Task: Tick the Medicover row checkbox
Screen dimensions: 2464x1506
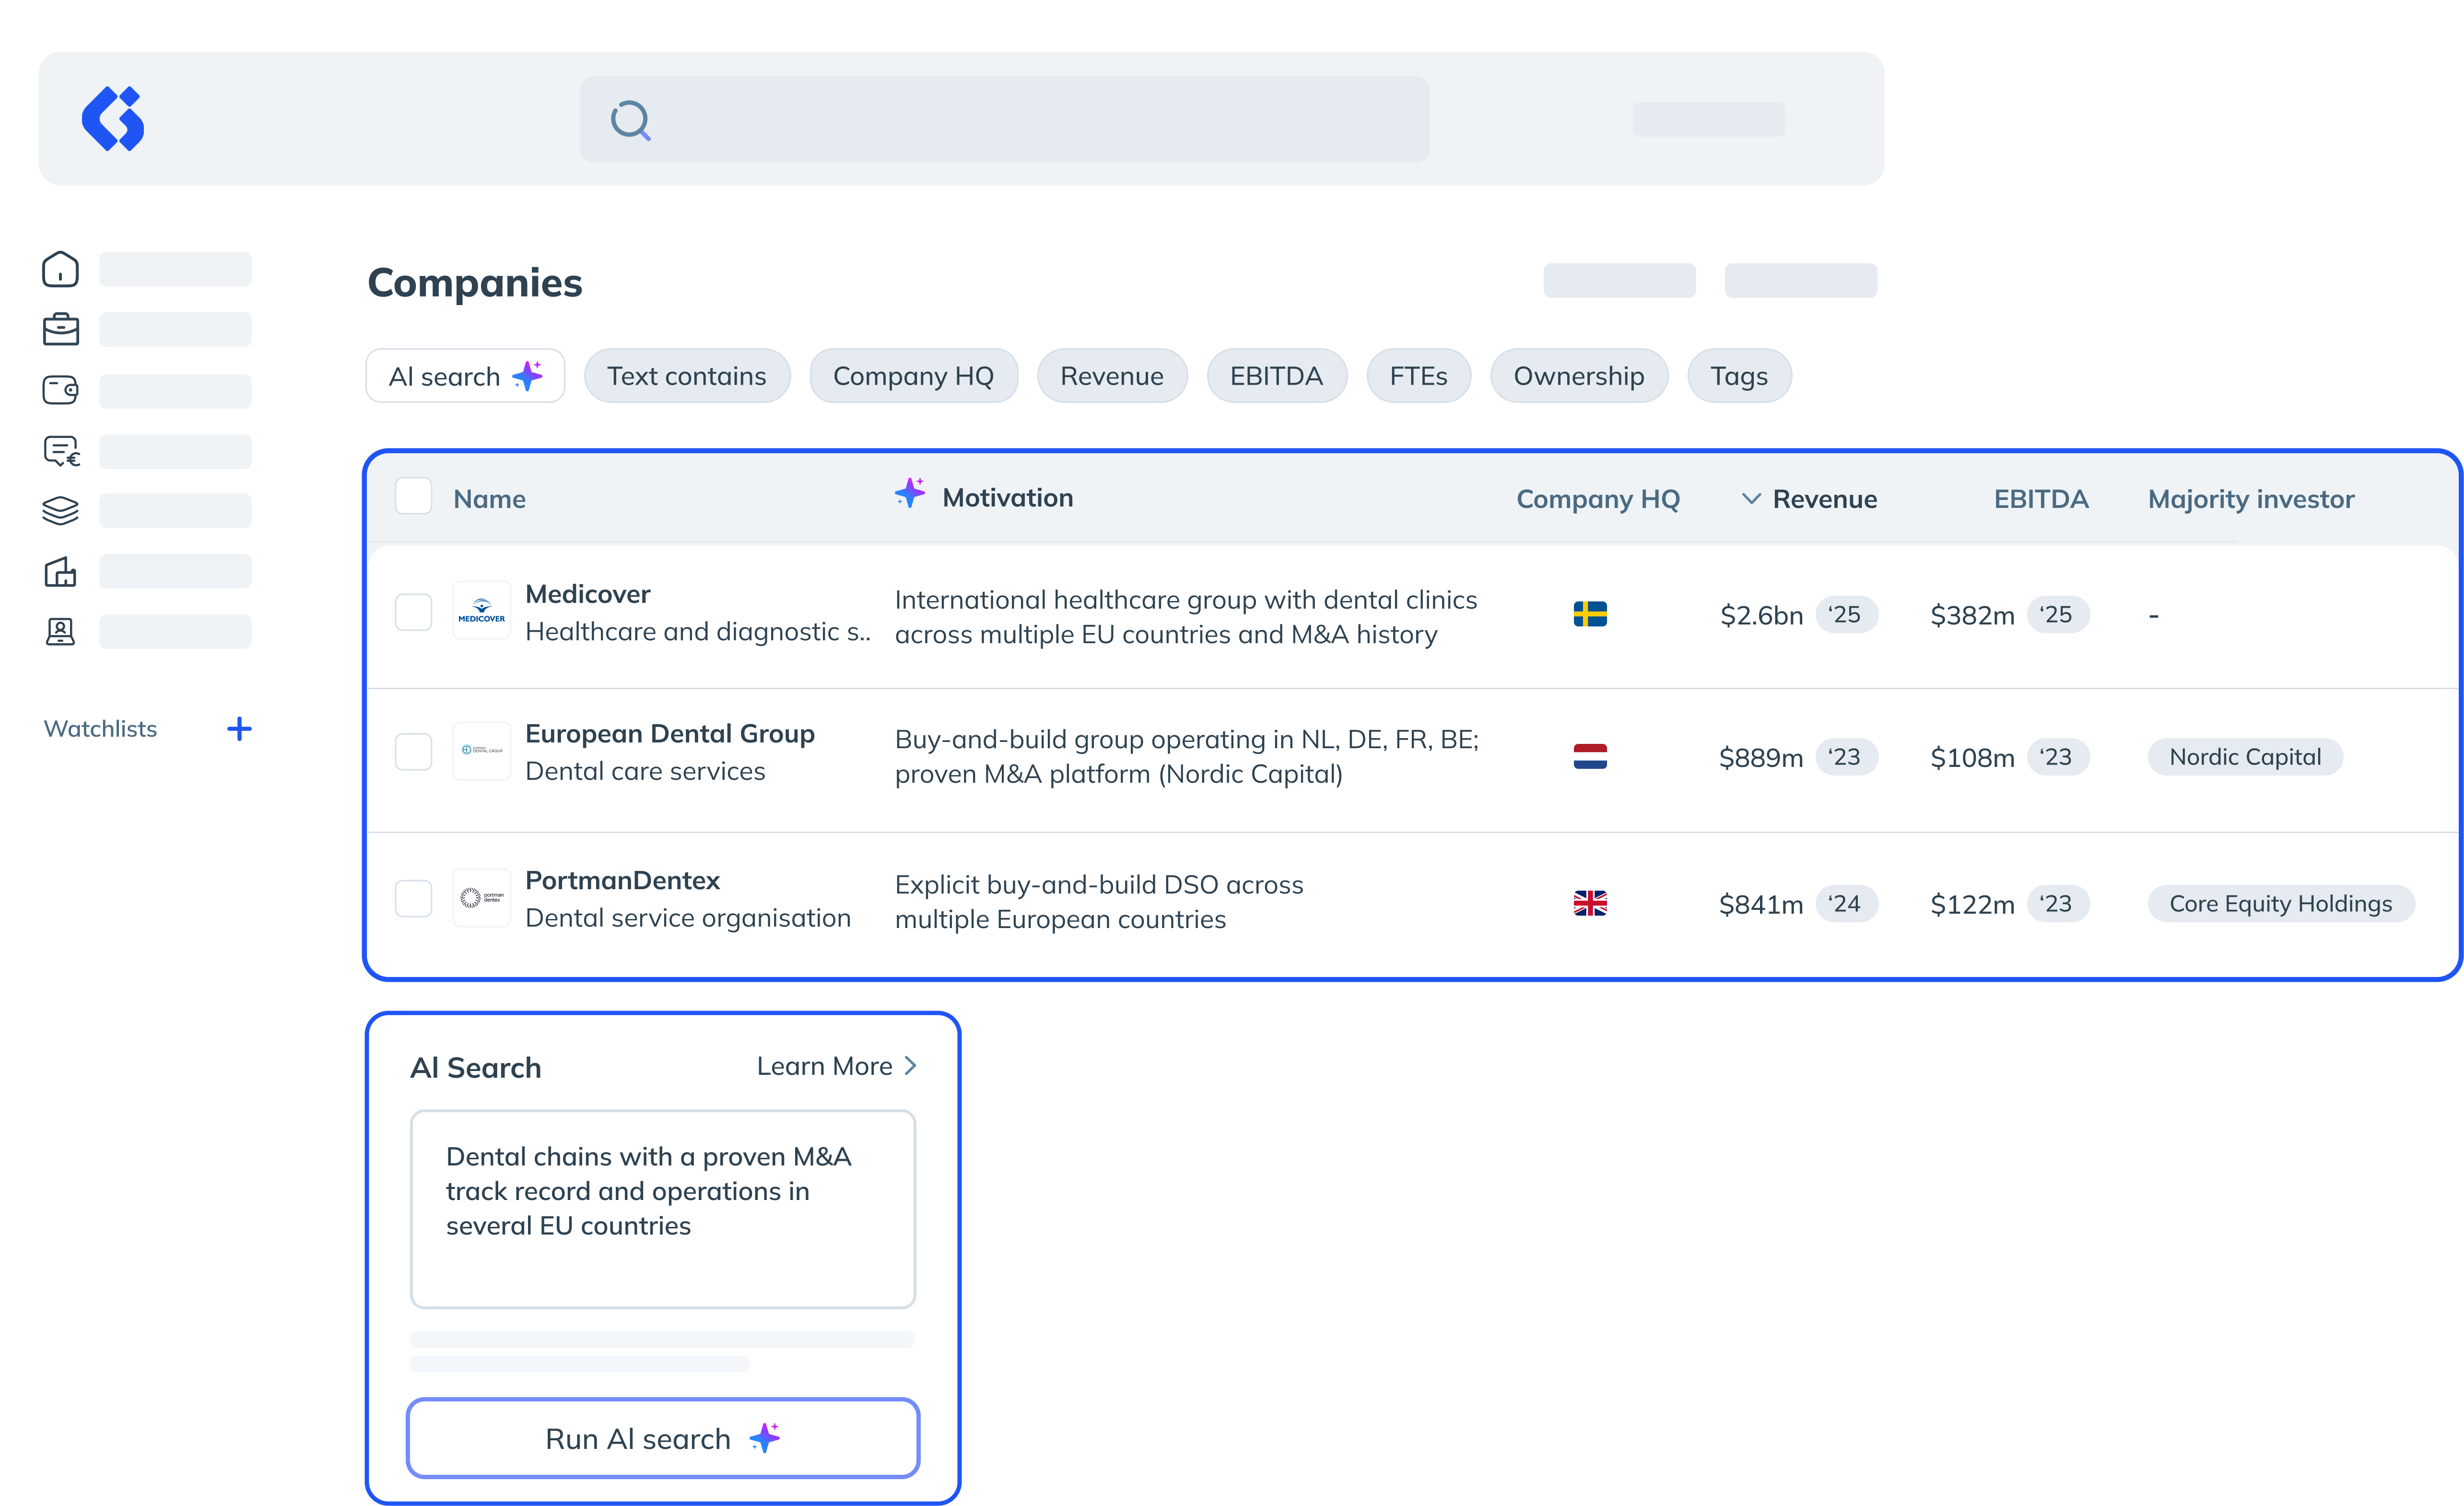Action: [x=413, y=612]
